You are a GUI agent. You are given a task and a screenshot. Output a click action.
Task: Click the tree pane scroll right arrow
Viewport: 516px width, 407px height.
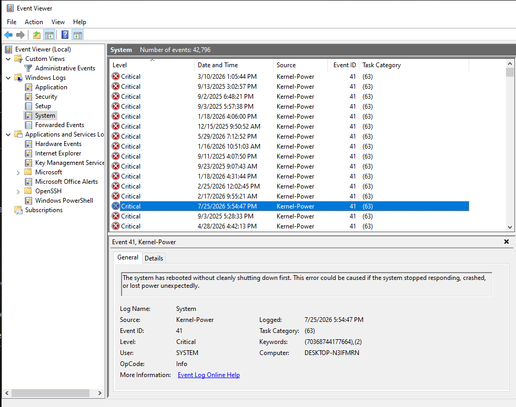(x=100, y=393)
